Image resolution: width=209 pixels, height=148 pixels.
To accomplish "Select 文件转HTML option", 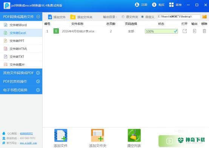I will pos(21,49).
